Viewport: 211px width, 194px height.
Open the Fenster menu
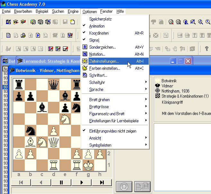106,12
